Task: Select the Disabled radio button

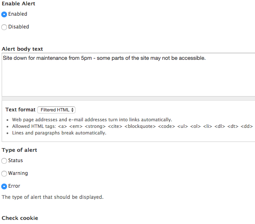Action: [4, 27]
